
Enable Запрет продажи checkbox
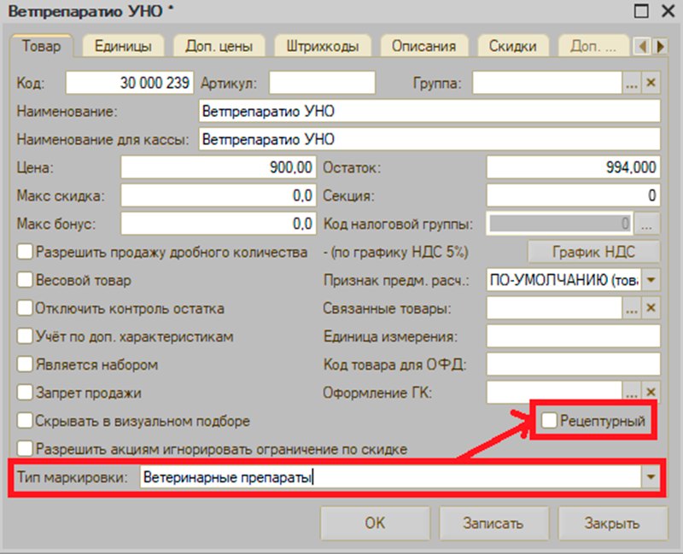(x=25, y=393)
